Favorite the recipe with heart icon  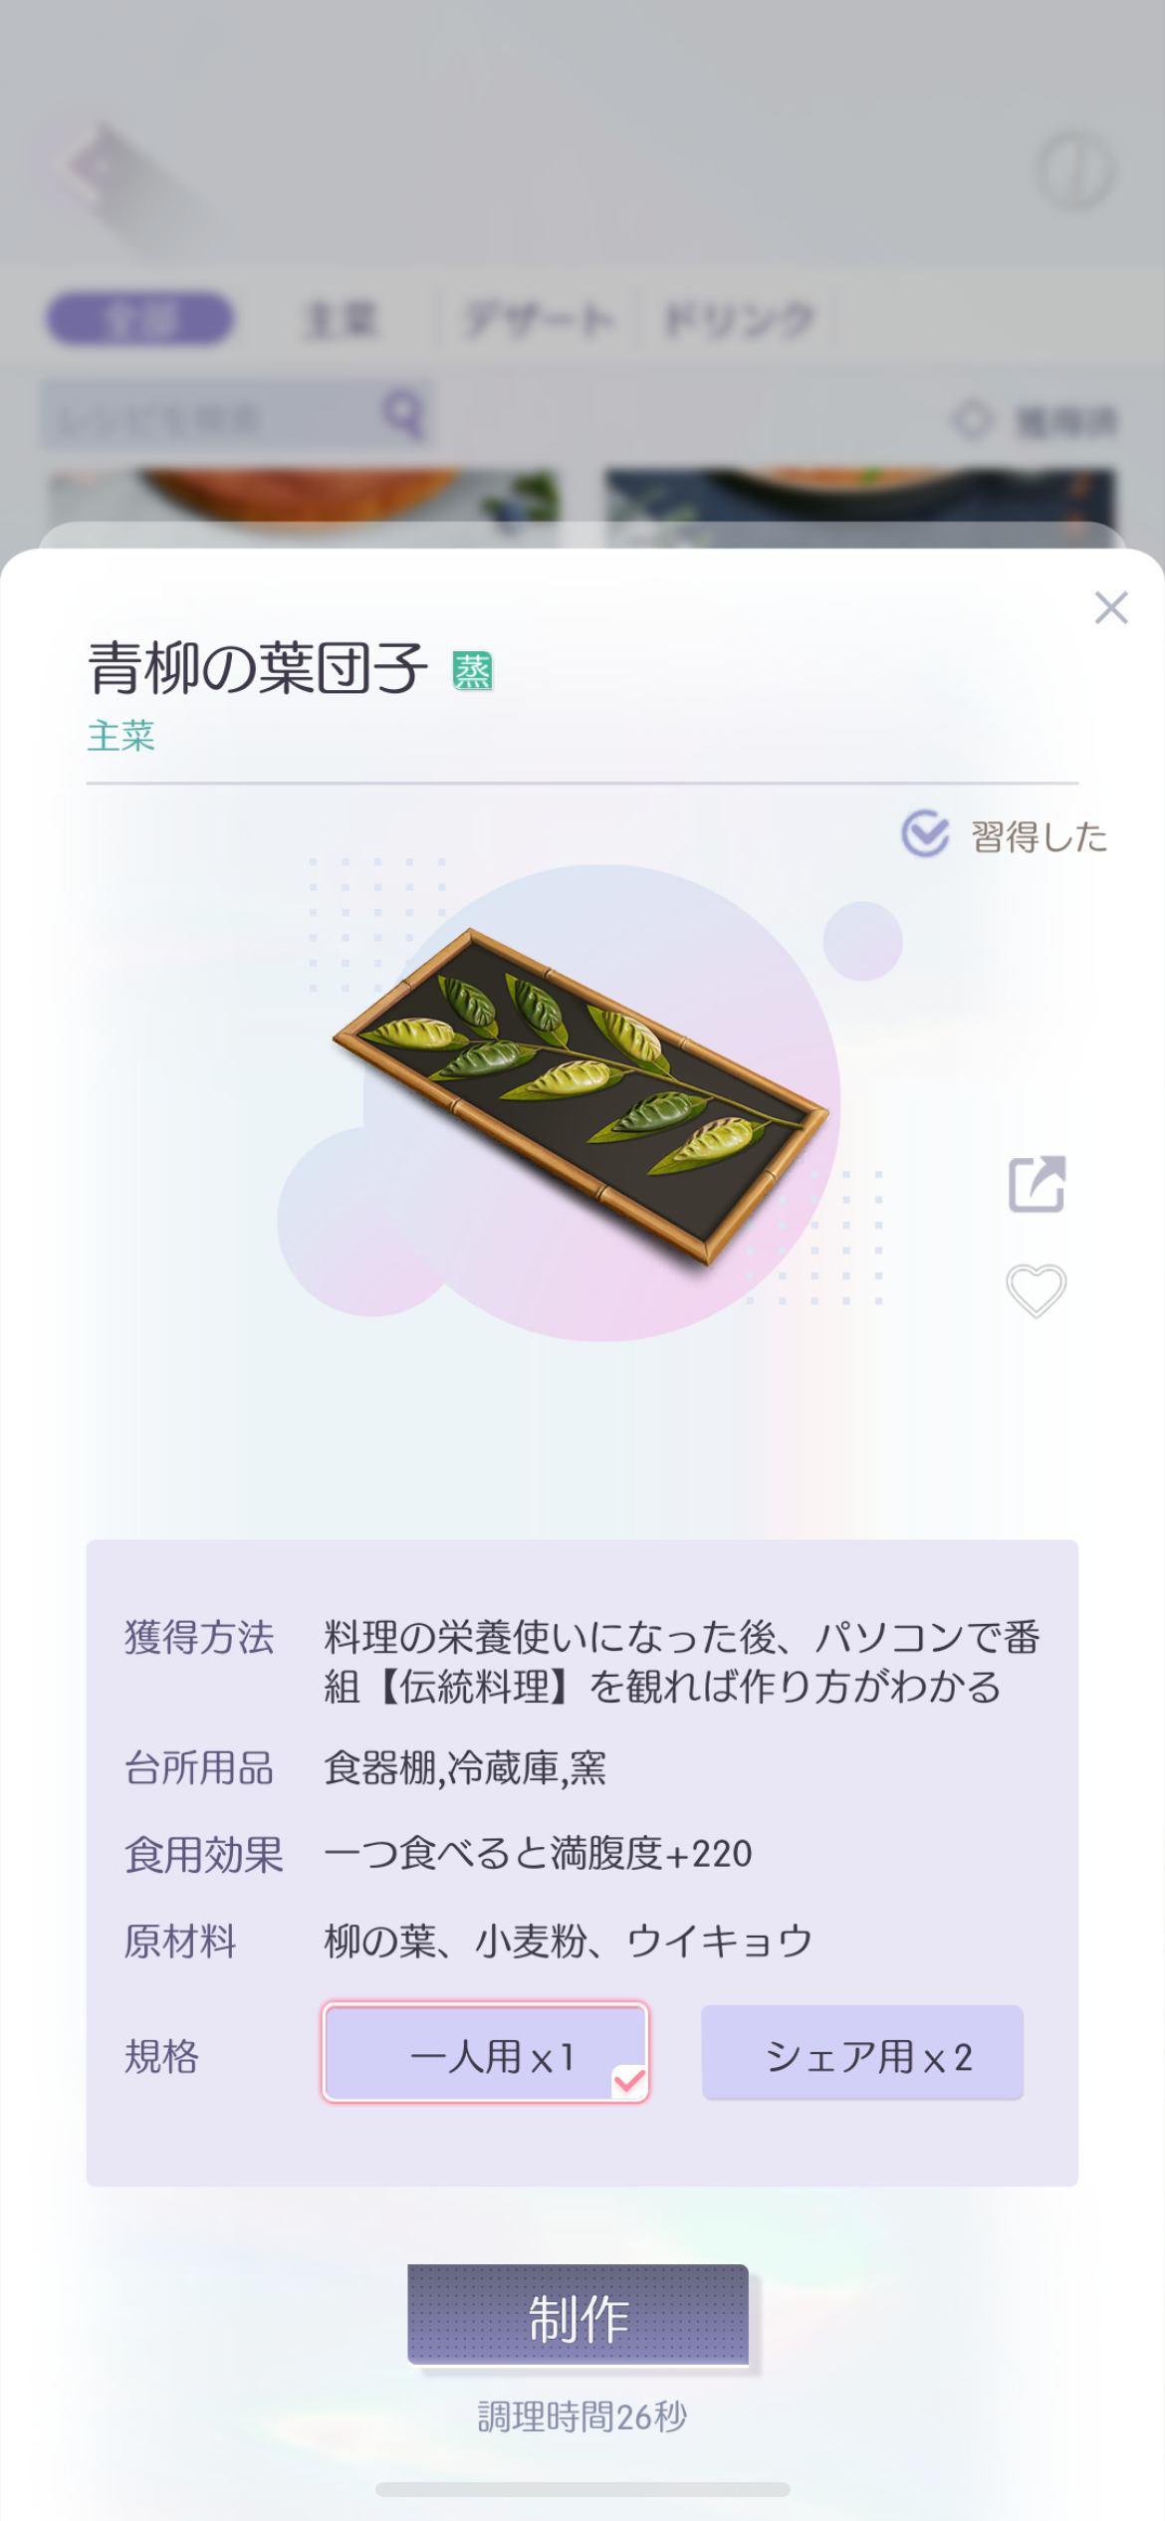pyautogui.click(x=1036, y=1290)
